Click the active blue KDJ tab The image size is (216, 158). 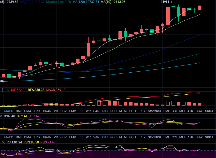pos(105,137)
